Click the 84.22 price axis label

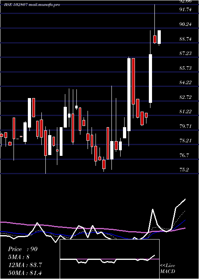pos(185,83)
